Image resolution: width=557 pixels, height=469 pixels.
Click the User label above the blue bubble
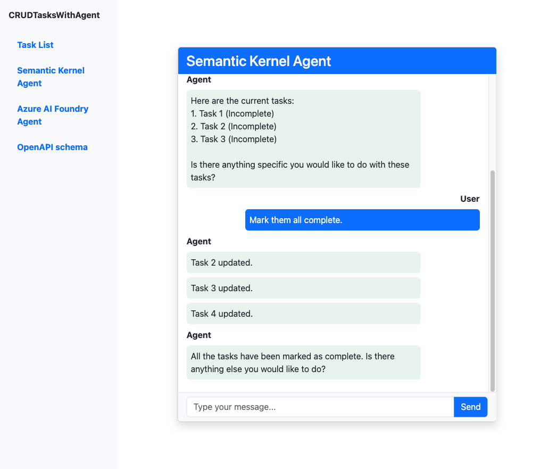pos(470,199)
